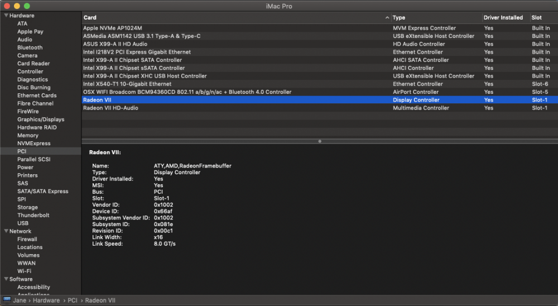Image resolution: width=558 pixels, height=306 pixels.
Task: Select Thunderbolt in the sidebar
Action: 33,215
